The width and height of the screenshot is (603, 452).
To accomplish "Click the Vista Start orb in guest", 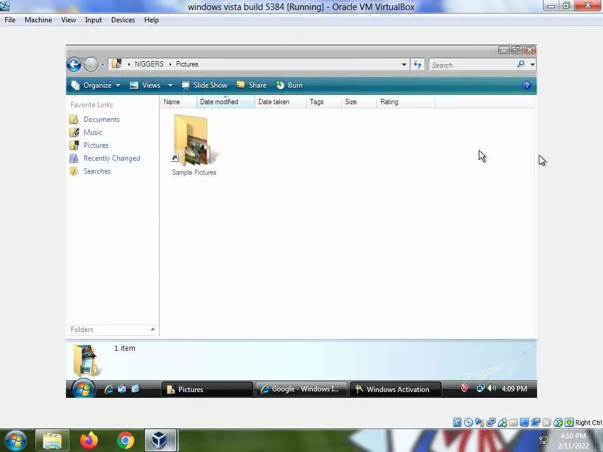I will (83, 388).
